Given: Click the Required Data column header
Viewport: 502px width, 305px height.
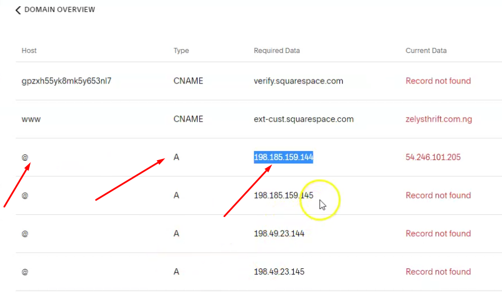Looking at the screenshot, I should [x=277, y=50].
